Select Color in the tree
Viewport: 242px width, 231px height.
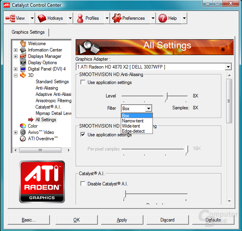tap(32, 126)
